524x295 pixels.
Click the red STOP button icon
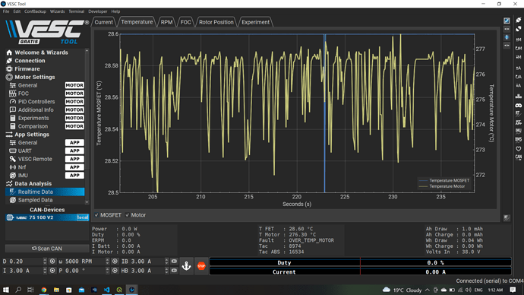(x=201, y=266)
